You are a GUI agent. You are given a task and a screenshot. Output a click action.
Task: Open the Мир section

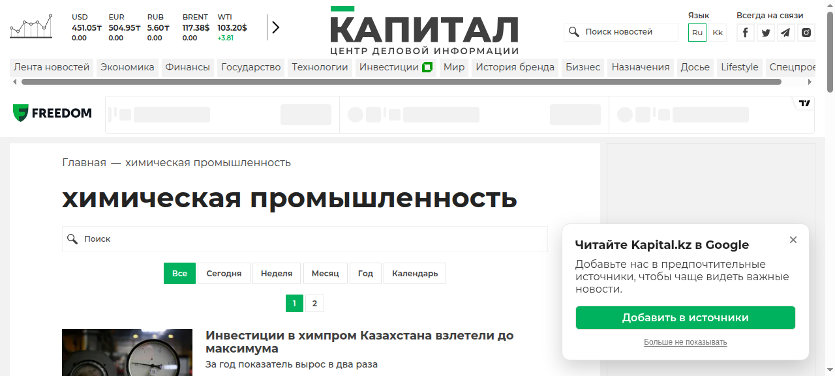click(x=454, y=67)
